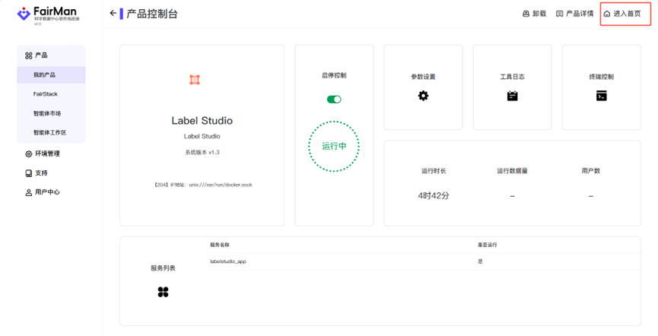
Task: Toggle the 启停控制 switch off
Action: [334, 100]
